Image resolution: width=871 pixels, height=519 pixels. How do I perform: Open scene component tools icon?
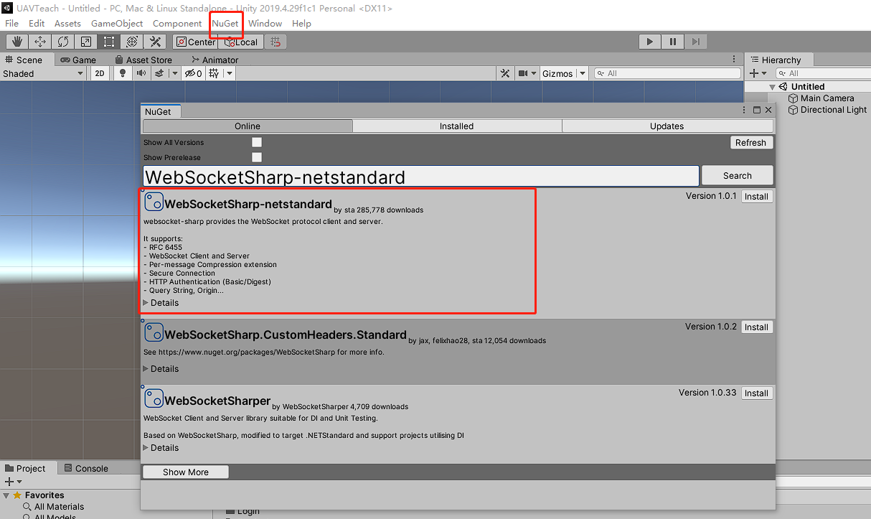pos(505,73)
